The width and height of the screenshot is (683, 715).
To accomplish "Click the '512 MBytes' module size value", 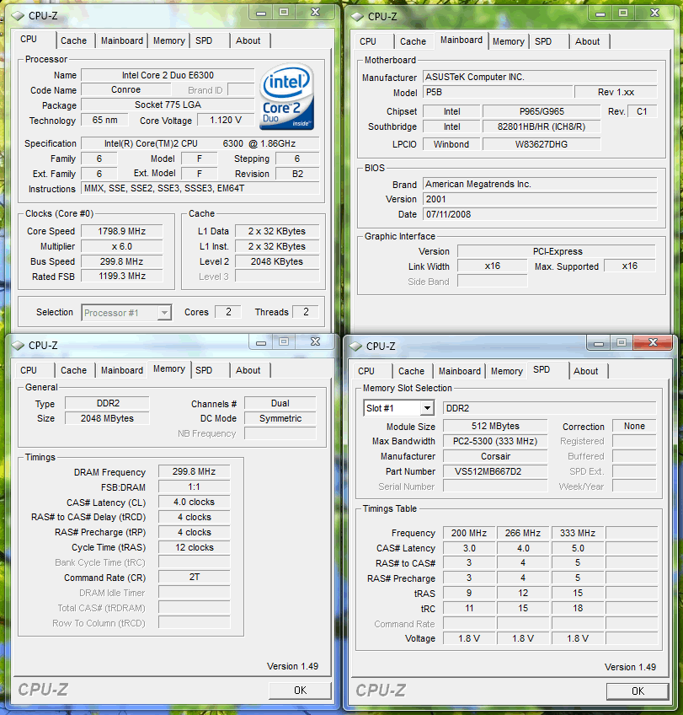I will (x=495, y=426).
